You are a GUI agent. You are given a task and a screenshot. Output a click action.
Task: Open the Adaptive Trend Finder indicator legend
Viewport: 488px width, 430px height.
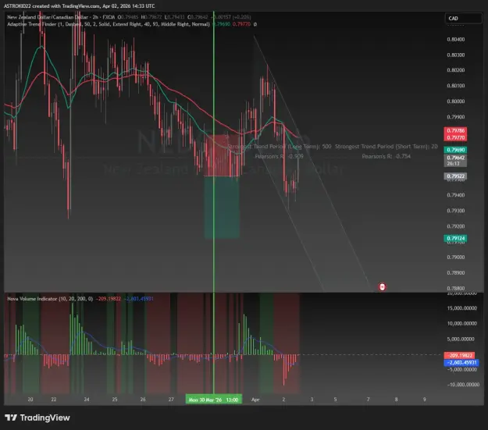pos(109,24)
